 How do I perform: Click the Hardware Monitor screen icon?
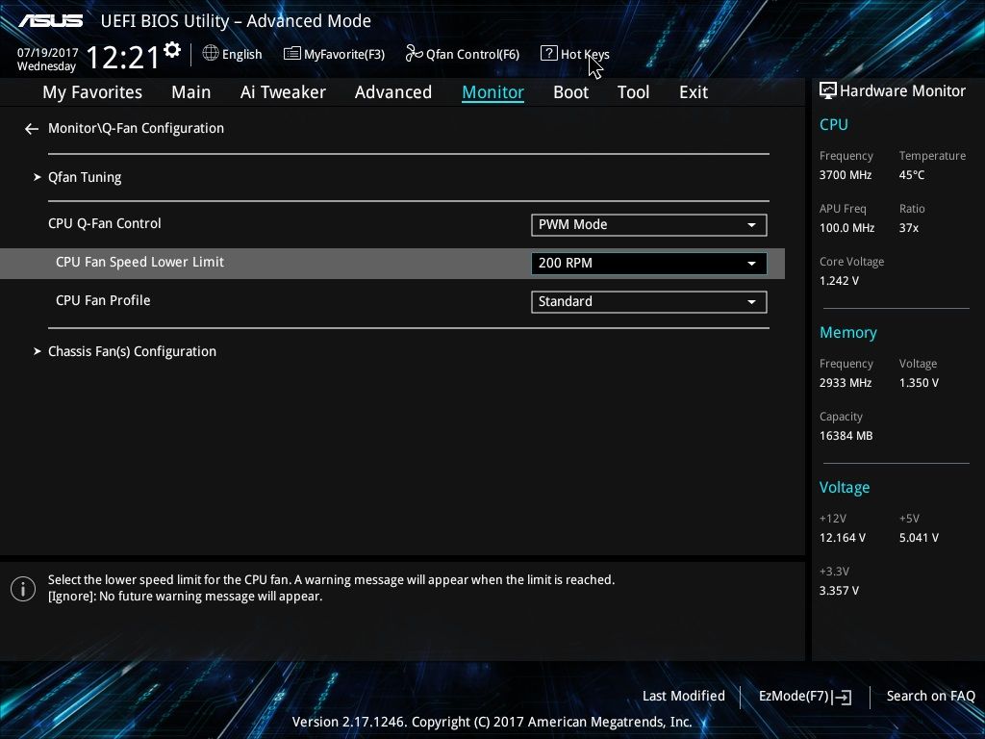click(827, 90)
